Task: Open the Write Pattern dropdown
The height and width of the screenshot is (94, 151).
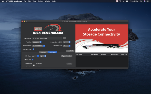Action: tap(39, 46)
